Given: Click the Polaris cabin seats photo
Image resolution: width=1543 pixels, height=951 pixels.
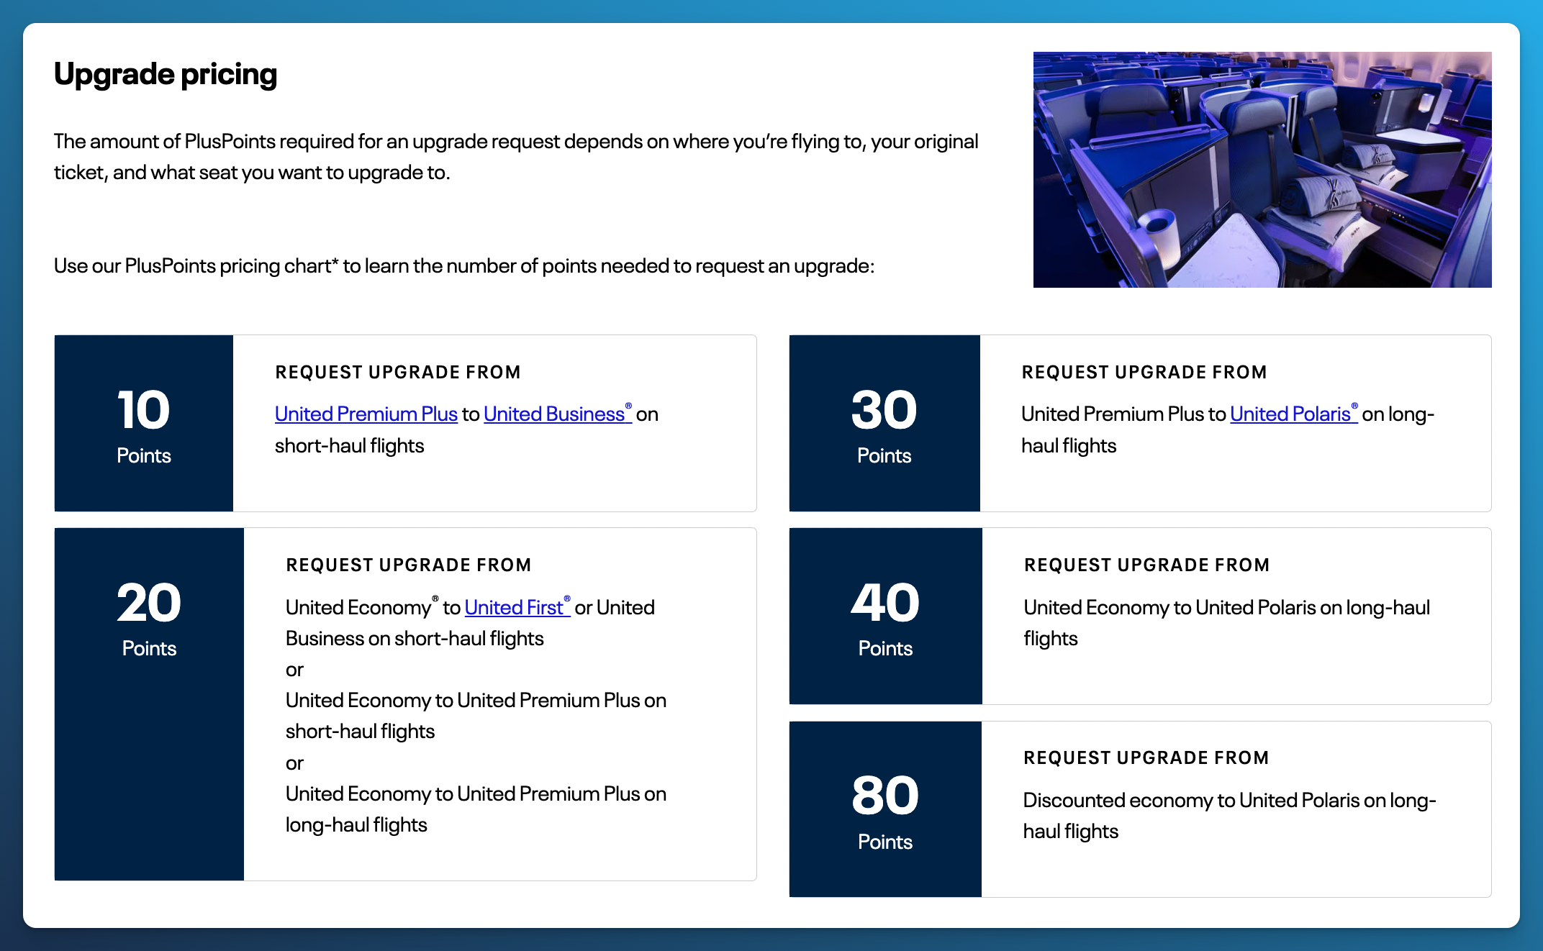Looking at the screenshot, I should click(1262, 170).
